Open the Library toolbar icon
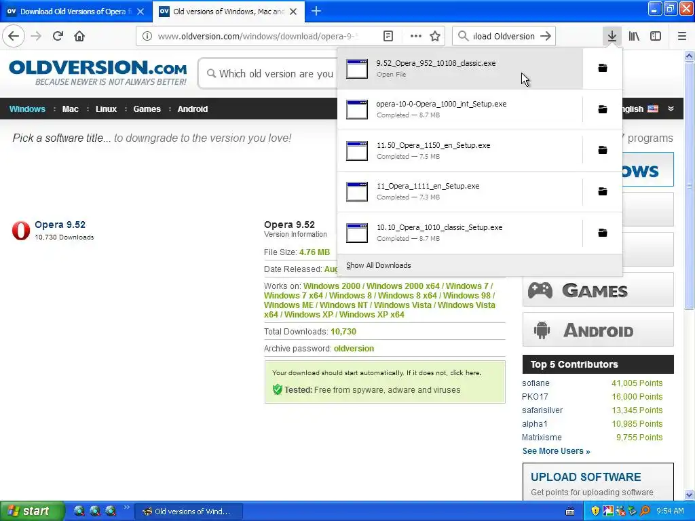The height and width of the screenshot is (521, 695). click(634, 36)
